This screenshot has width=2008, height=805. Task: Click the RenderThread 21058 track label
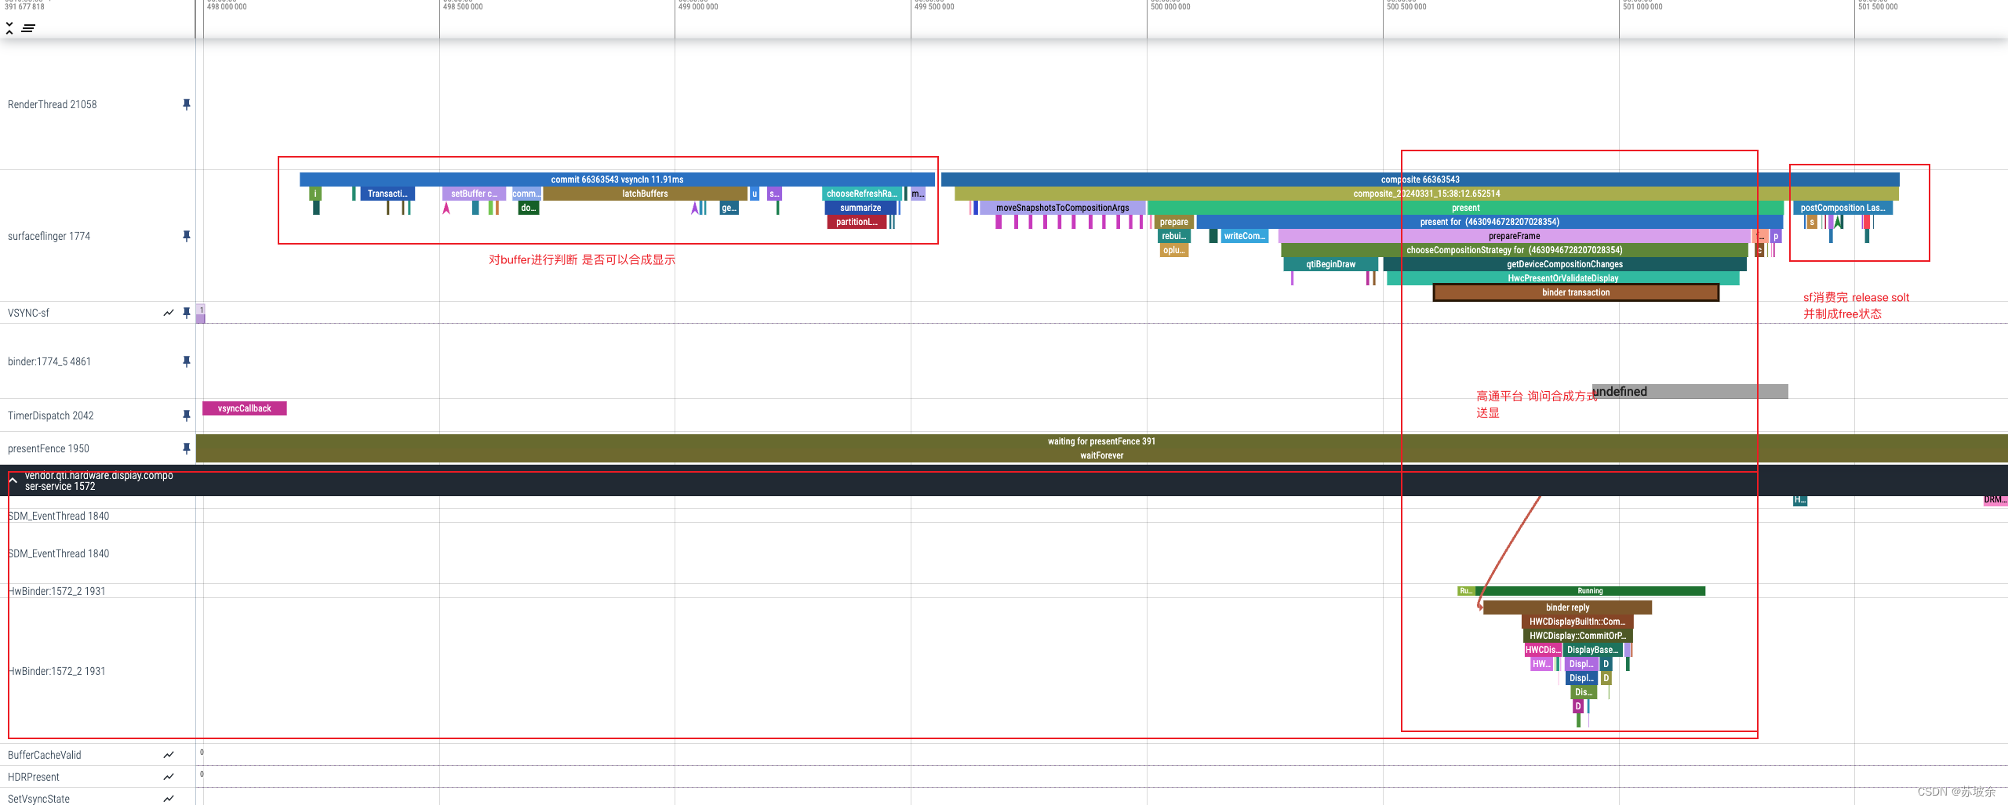(x=53, y=104)
